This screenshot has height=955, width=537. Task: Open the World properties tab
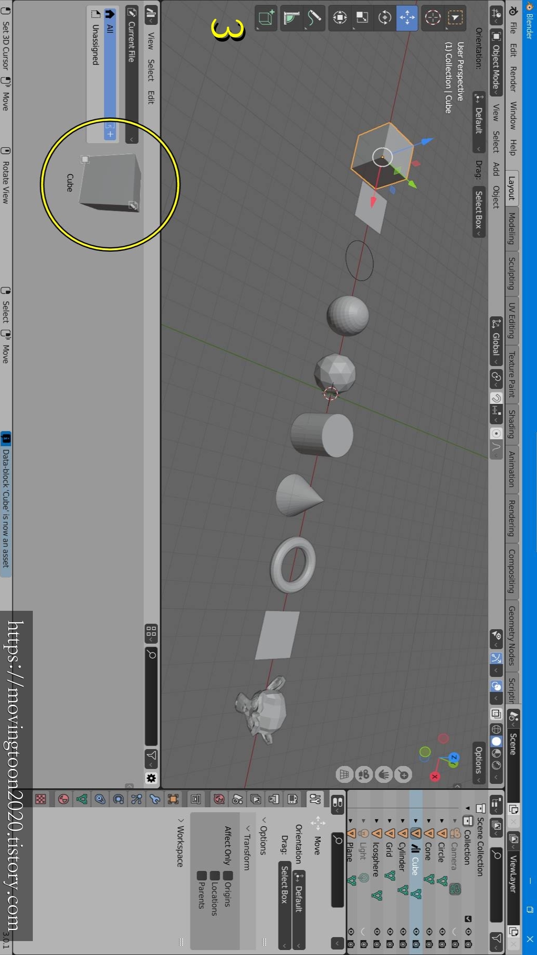coord(219,799)
